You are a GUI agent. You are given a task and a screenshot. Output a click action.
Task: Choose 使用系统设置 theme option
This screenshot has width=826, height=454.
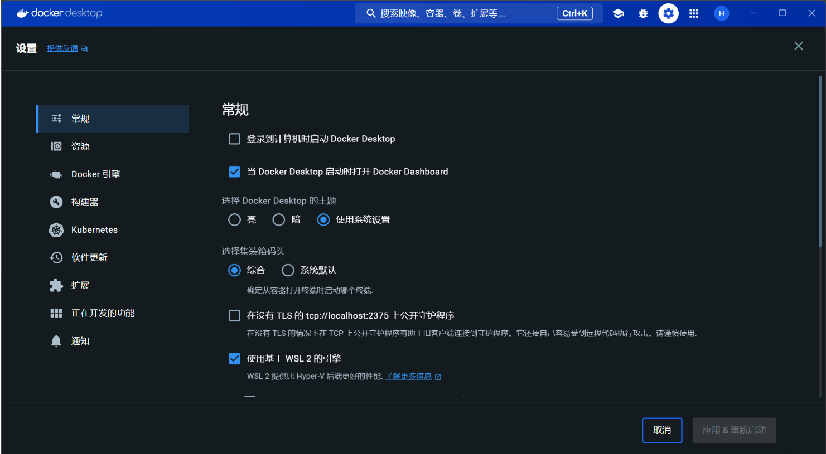pyautogui.click(x=323, y=220)
